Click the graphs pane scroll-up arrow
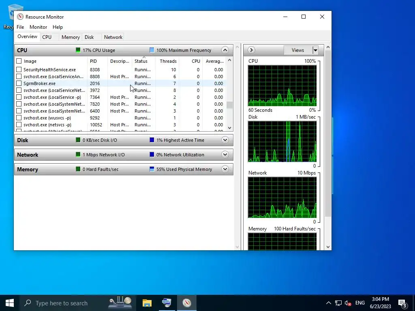This screenshot has width=415, height=311. pos(328,47)
